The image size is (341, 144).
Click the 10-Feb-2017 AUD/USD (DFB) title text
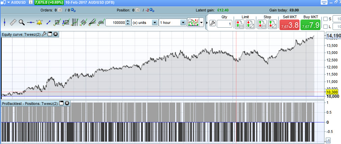coord(90,3)
